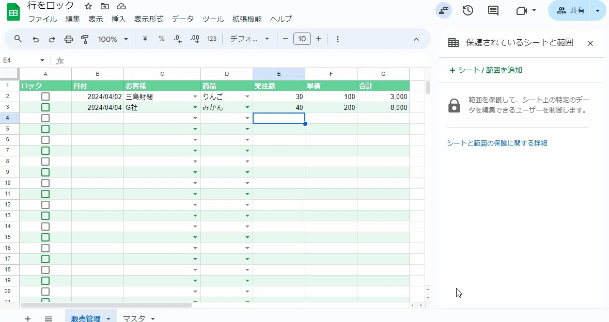609x322 pixels.
Task: Open the 拡張機能 menu
Action: (247, 19)
